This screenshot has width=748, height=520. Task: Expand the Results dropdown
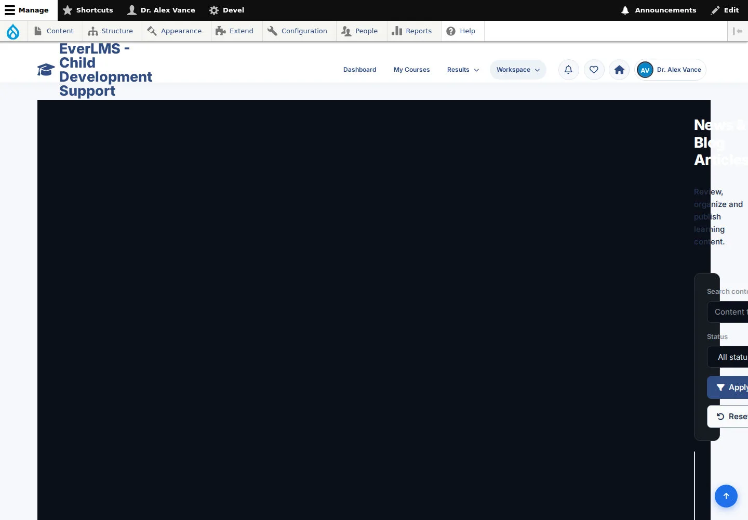(463, 70)
